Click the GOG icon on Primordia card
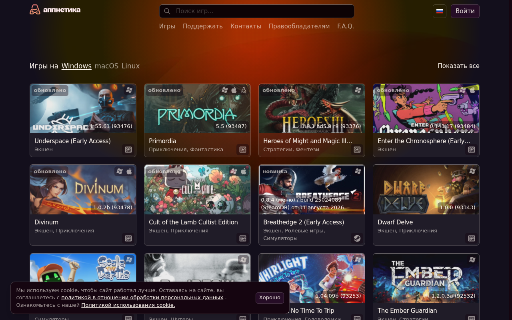 pos(243,150)
